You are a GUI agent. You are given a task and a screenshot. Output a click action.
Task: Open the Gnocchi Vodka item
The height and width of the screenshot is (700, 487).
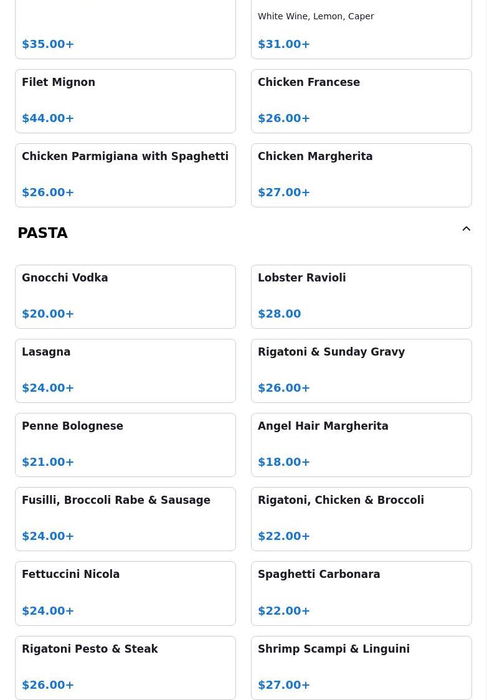[x=125, y=297]
